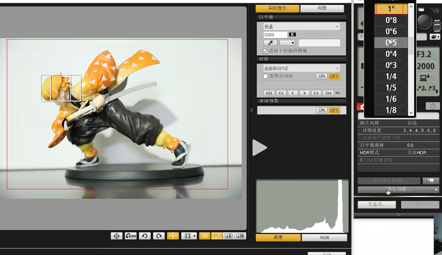Open the save-destination folder icon
The height and width of the screenshot is (255, 442).
(x=435, y=37)
